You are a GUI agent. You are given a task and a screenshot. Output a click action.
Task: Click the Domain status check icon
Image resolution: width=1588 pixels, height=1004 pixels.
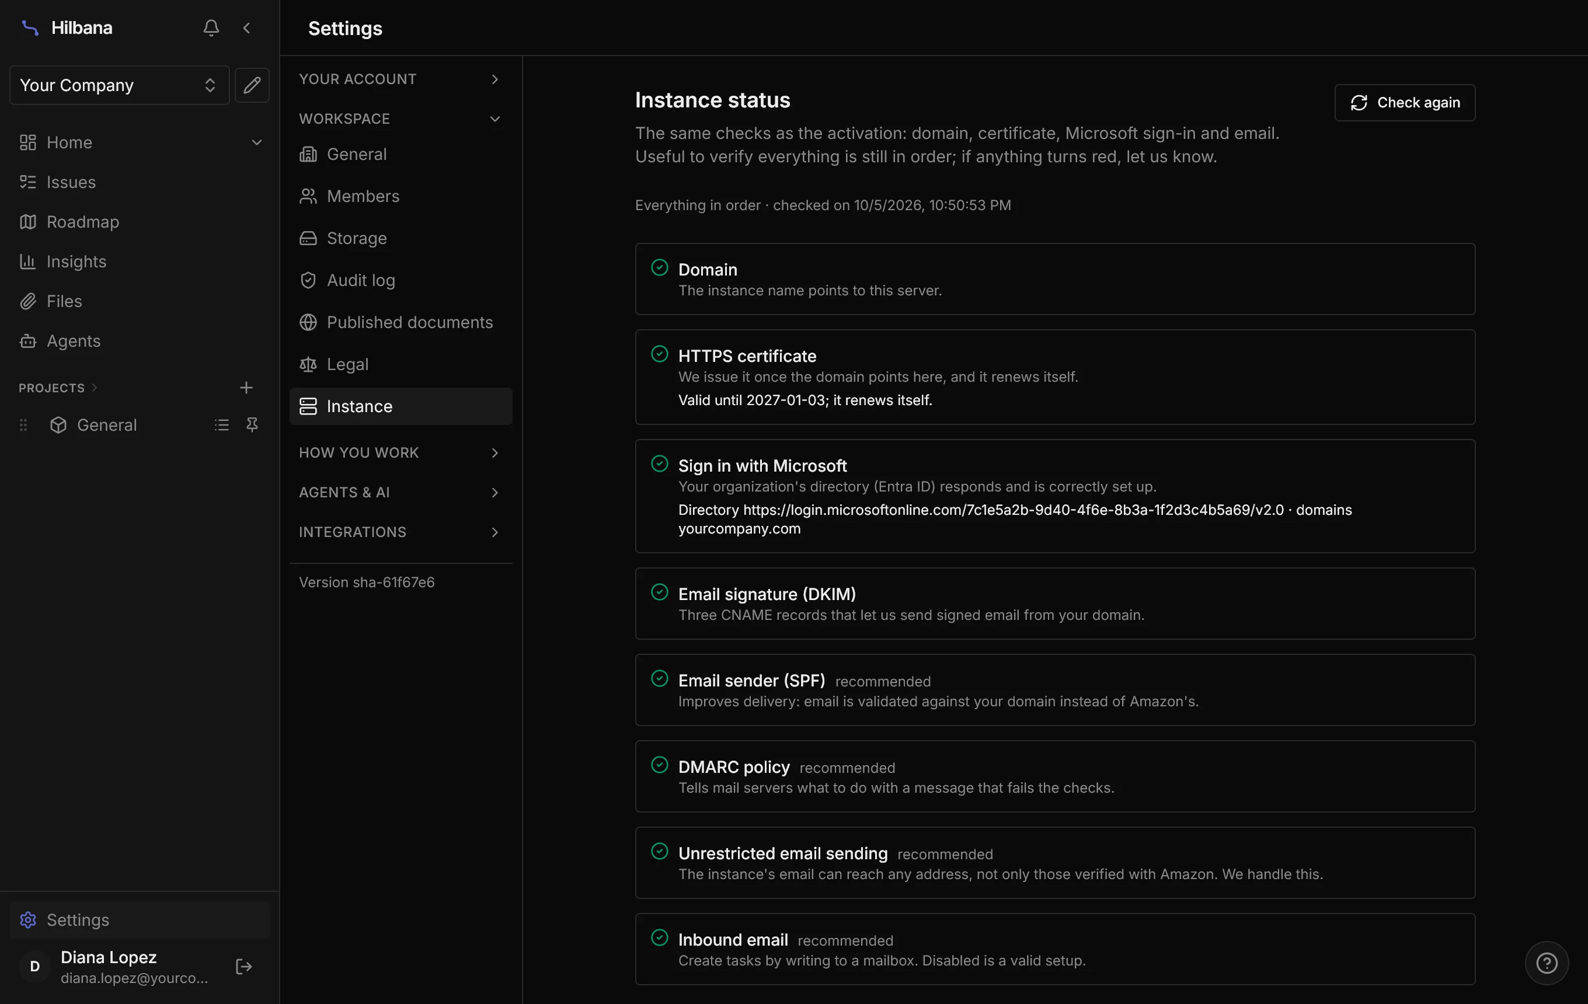pos(660,268)
